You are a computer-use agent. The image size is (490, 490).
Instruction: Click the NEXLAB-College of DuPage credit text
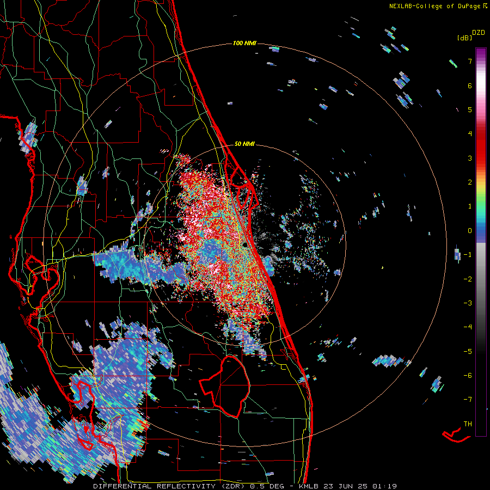[436, 6]
